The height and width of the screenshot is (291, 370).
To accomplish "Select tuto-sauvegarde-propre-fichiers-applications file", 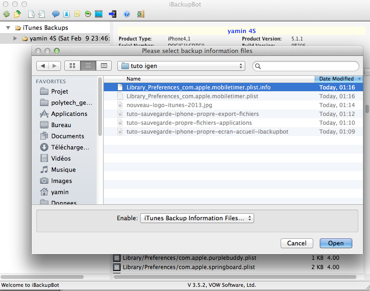I will point(233,123).
